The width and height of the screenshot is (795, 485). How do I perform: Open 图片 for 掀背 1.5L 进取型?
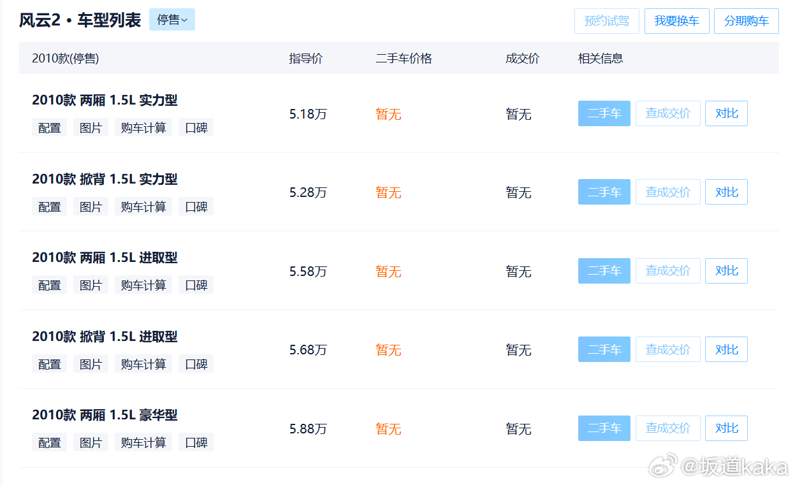pyautogui.click(x=91, y=364)
